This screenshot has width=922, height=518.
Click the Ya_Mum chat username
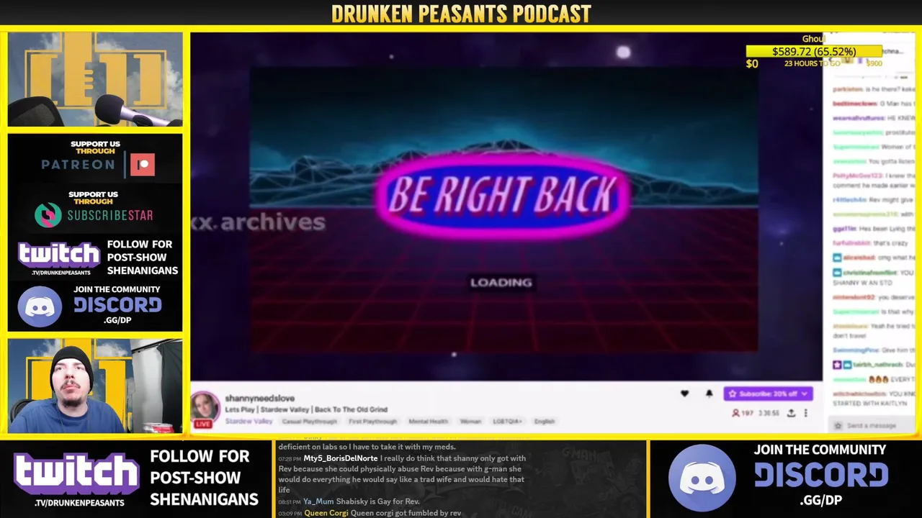point(318,501)
